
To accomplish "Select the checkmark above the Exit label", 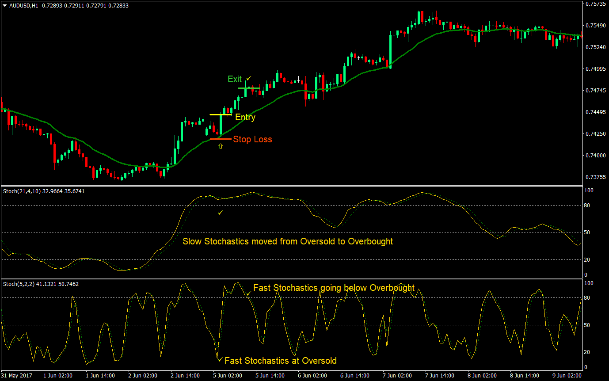I will 248,78.
